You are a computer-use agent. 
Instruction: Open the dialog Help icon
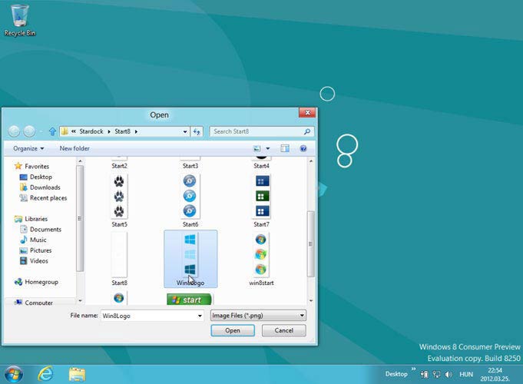[303, 148]
